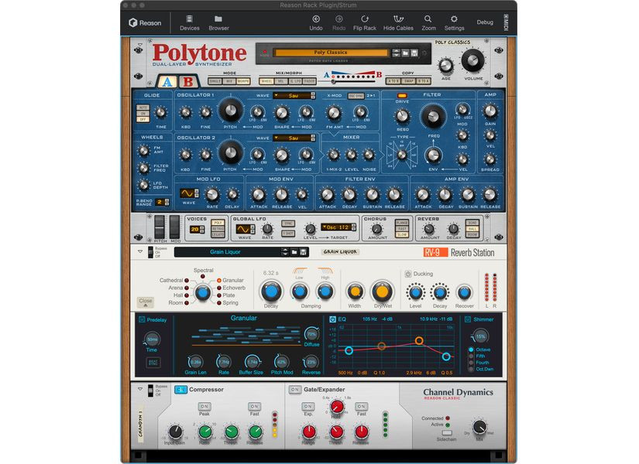Open the patch Browser
This screenshot has width=639, height=464.
coord(218,22)
